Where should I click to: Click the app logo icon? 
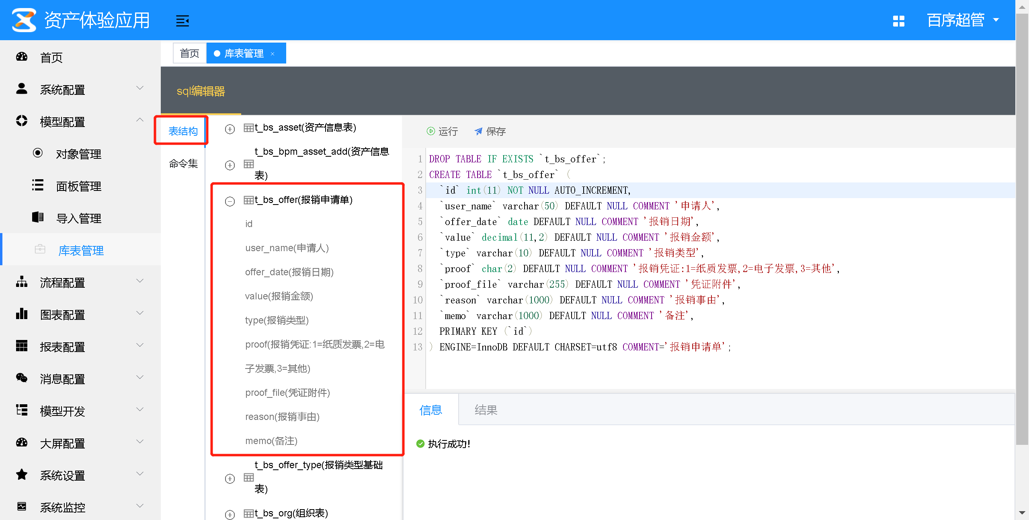[x=24, y=20]
